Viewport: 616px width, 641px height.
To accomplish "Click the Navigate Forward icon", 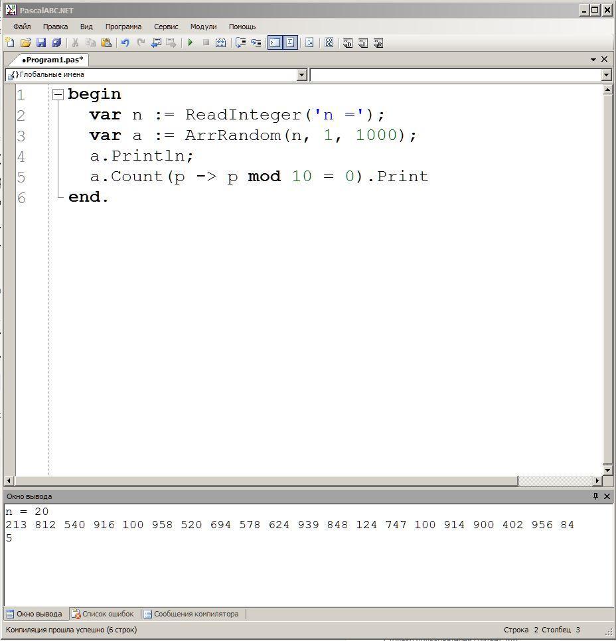I will 171,42.
